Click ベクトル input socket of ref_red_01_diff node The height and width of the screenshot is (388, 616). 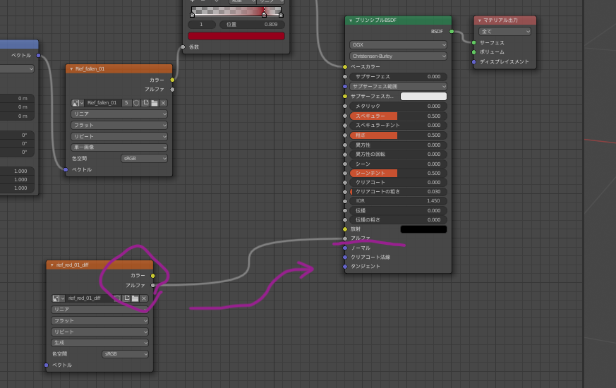click(x=47, y=365)
